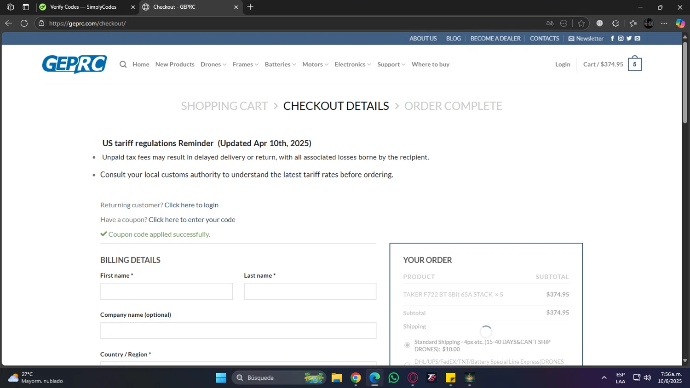
Task: Open weather widget in taskbar
Action: 36,377
